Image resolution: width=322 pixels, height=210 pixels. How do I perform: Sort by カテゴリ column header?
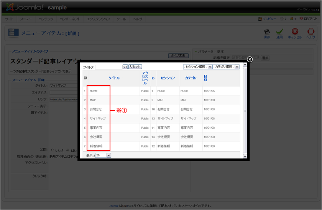point(191,78)
